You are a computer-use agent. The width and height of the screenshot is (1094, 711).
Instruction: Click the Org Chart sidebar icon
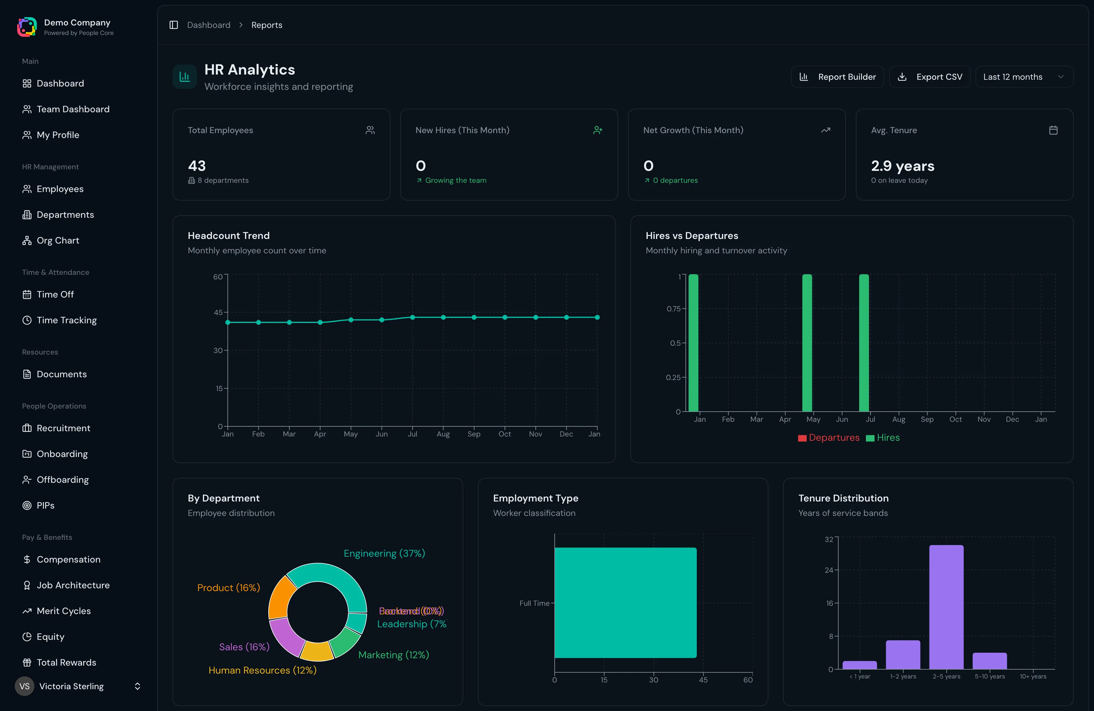[x=27, y=241]
